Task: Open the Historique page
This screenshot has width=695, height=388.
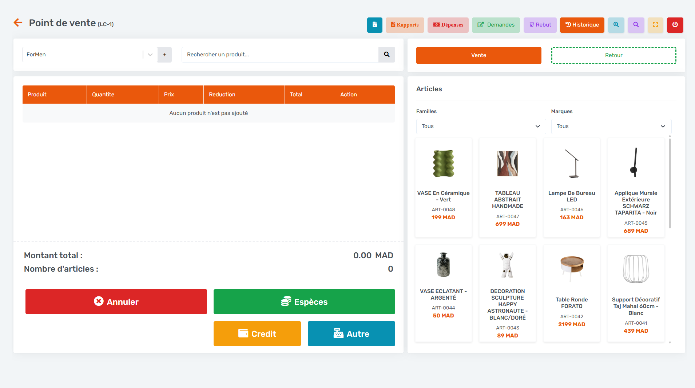Action: [582, 25]
